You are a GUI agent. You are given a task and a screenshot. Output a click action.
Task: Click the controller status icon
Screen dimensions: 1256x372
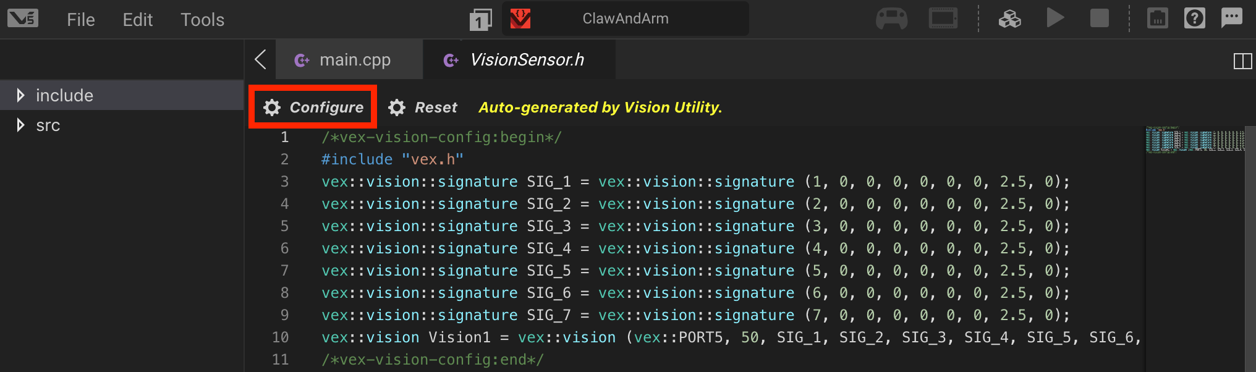(x=891, y=19)
